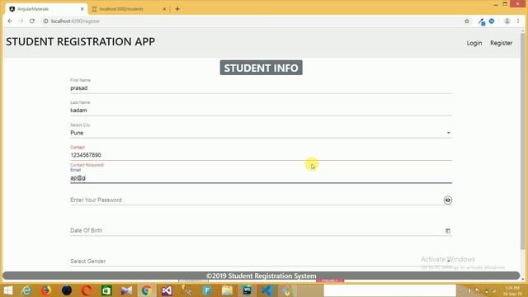Image resolution: width=528 pixels, height=297 pixels.
Task: Reload the current page
Action: [x=32, y=21]
